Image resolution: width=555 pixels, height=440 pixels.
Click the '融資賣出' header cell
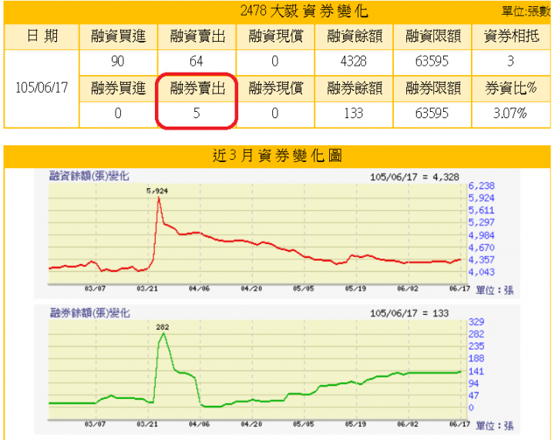tap(197, 36)
